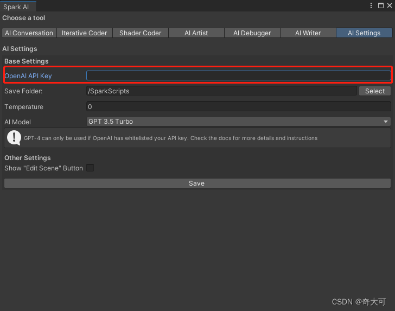Open the AI Artist tab
This screenshot has height=311, width=395.
tap(196, 33)
